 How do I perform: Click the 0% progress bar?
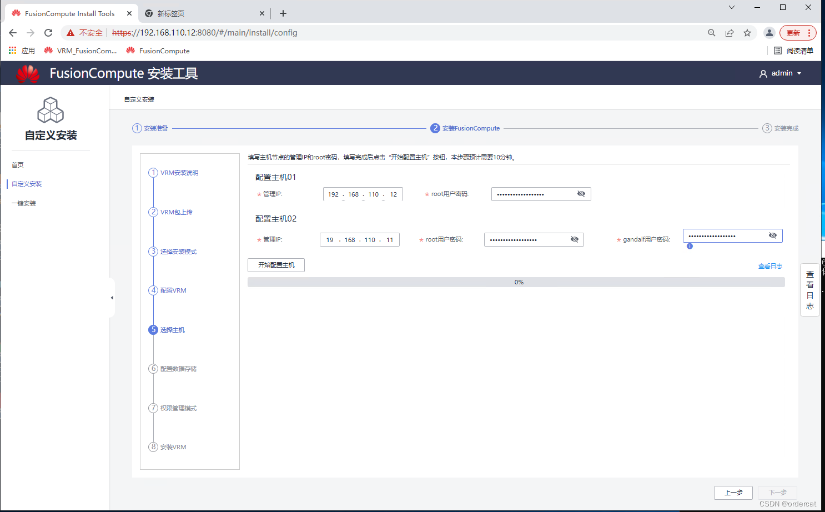[x=516, y=282]
